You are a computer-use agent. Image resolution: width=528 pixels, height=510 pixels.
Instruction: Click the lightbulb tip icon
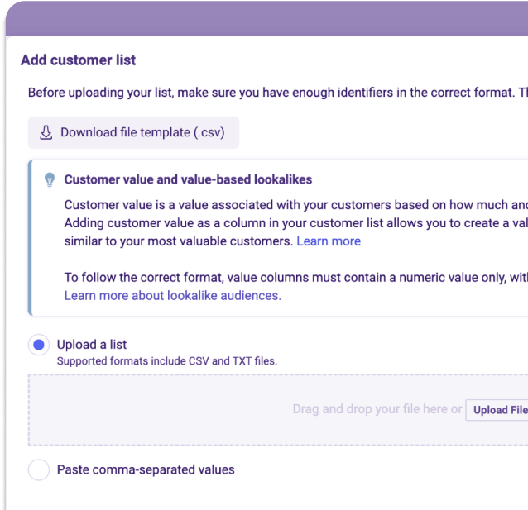49,179
